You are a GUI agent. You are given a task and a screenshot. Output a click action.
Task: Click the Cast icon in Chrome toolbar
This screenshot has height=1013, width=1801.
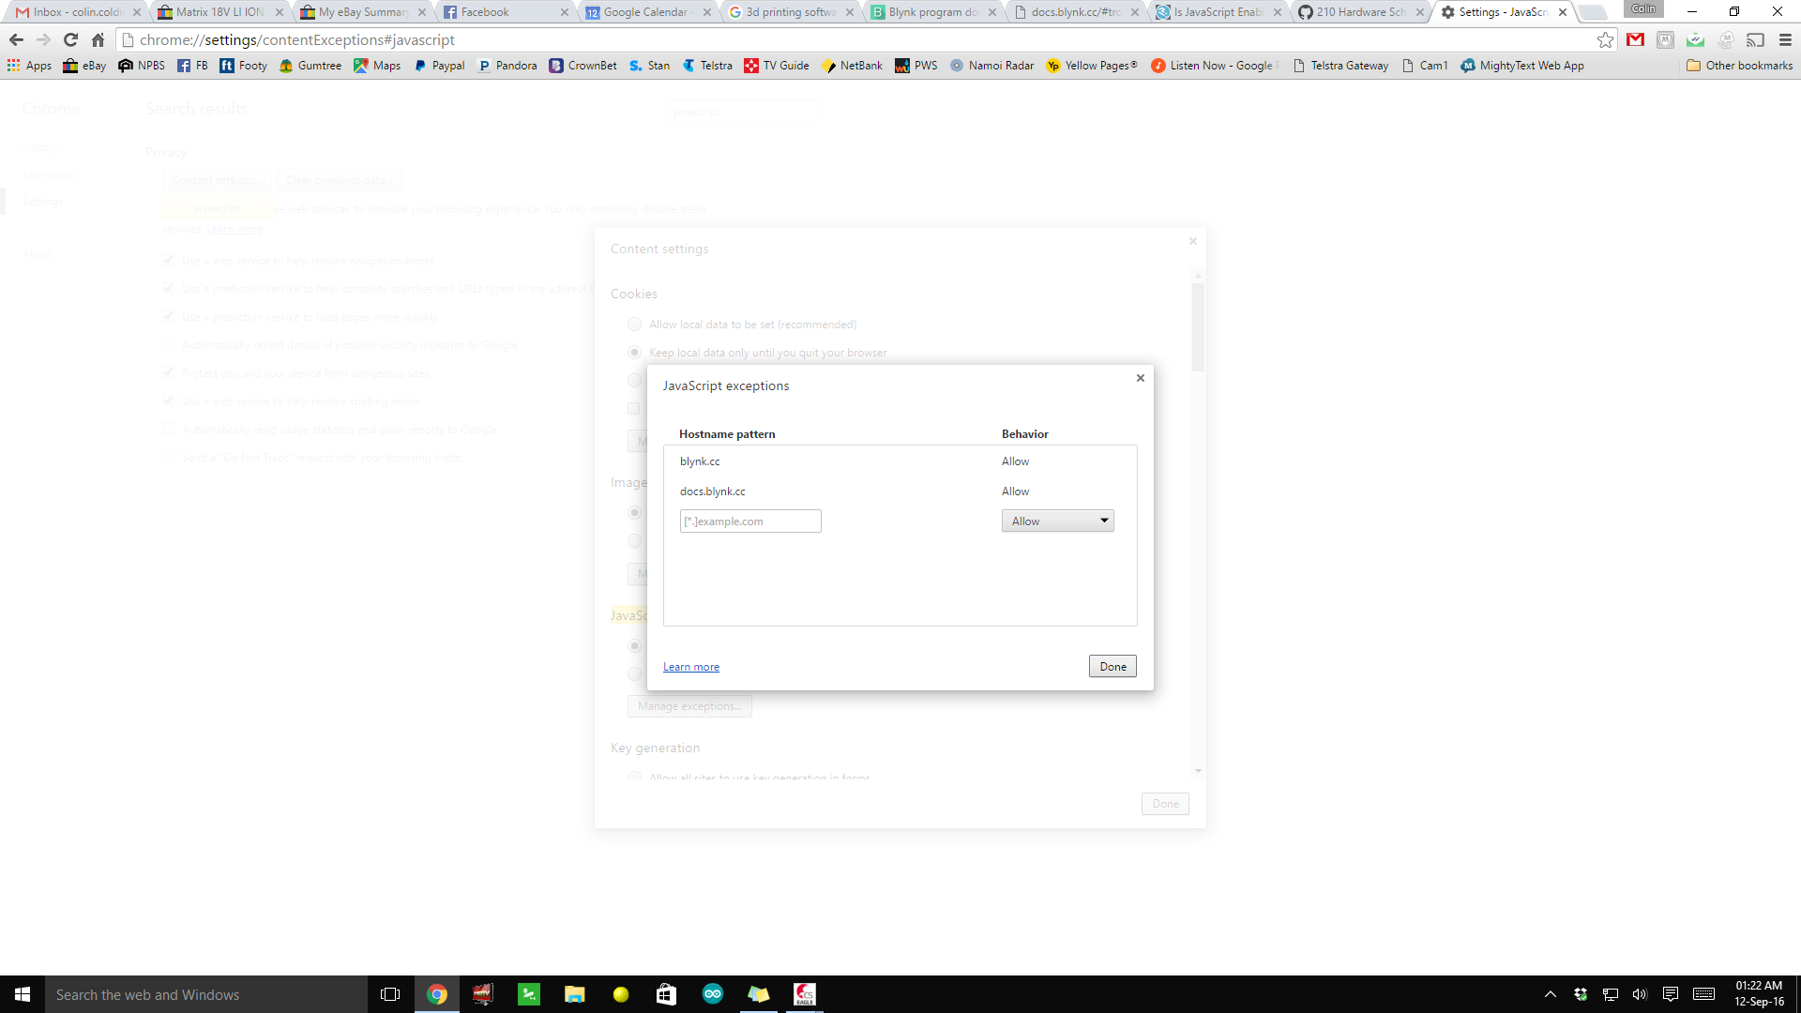[x=1755, y=40]
